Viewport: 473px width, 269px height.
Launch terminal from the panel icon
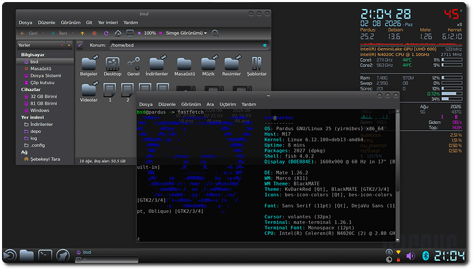pyautogui.click(x=45, y=256)
